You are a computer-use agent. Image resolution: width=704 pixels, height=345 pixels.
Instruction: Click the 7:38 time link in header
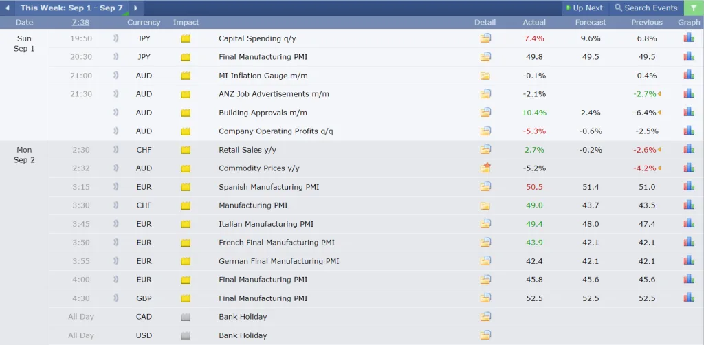tap(80, 23)
